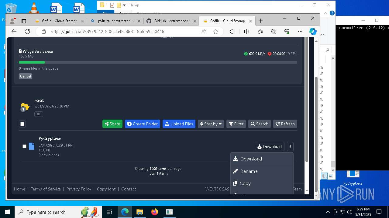
Task: Open the tab actions menu icon
Action: click(24, 21)
